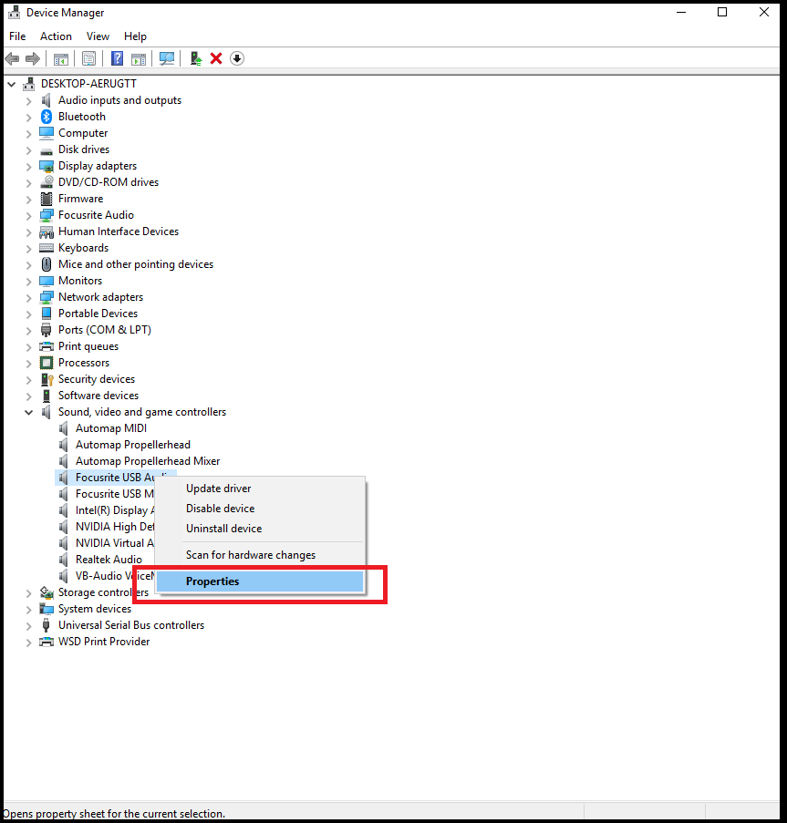Click the DESKTOP-AERUGTT computer icon
787x823 pixels.
[29, 84]
